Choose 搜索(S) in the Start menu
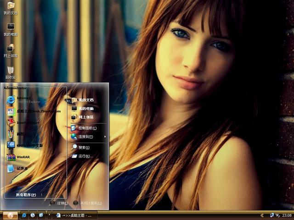 coord(84,148)
